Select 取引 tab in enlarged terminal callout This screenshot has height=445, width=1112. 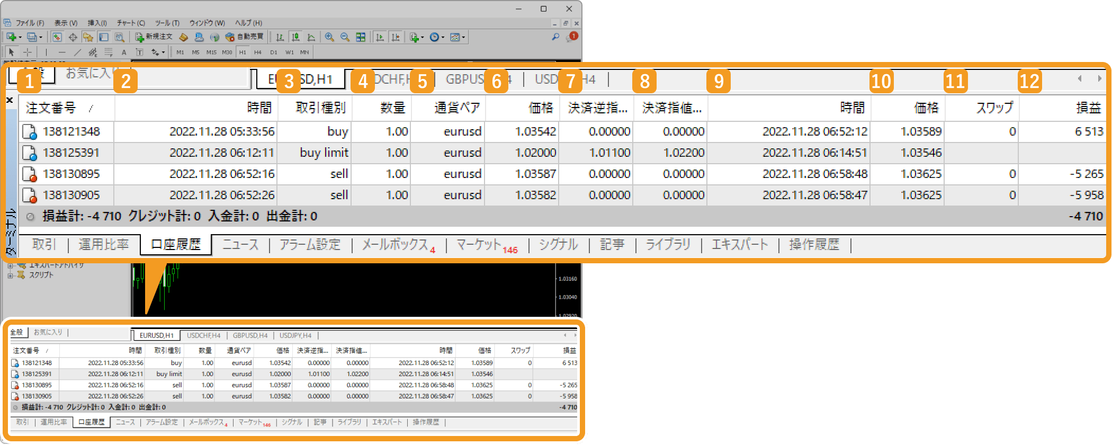click(43, 244)
